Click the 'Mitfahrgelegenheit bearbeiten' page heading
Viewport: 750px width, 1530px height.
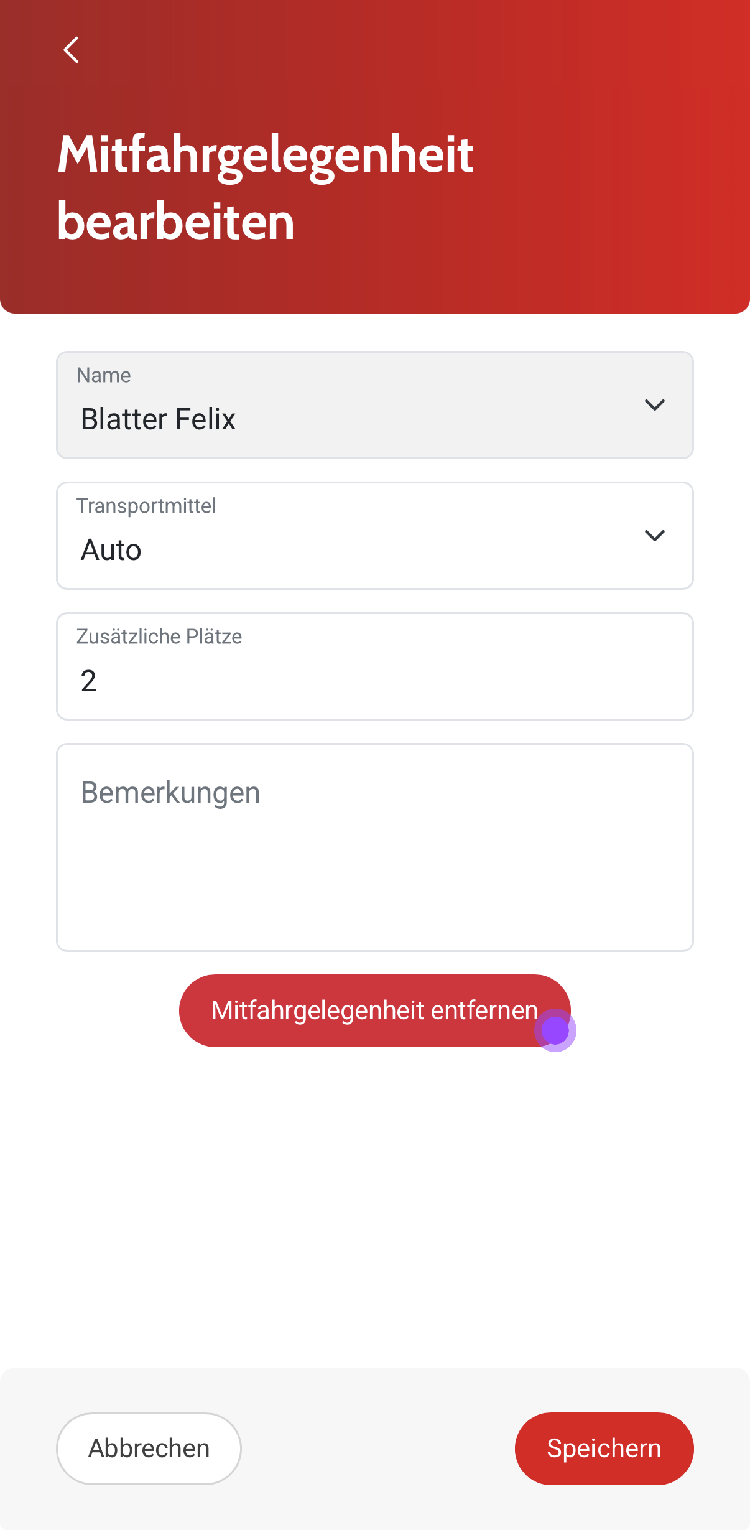[266, 187]
